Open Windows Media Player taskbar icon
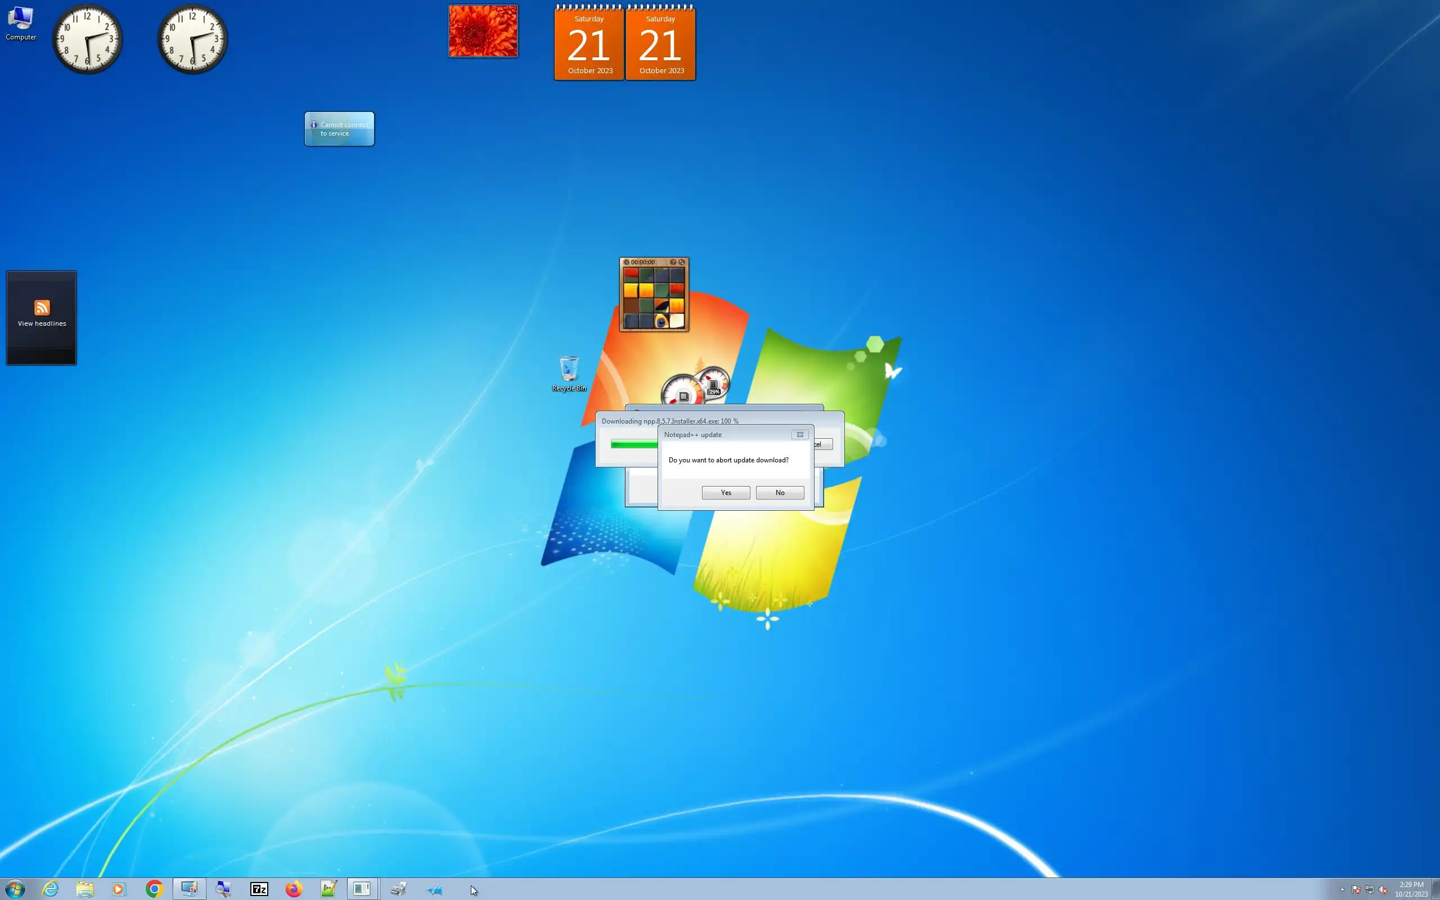 tap(119, 889)
